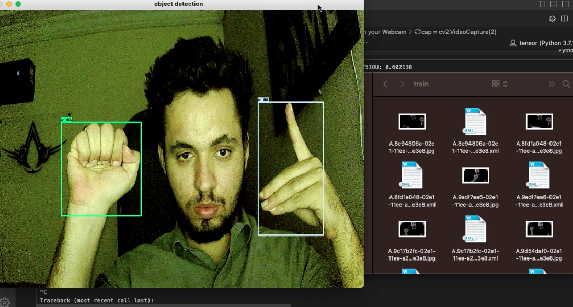Click the 'your Webcam' breadcrumb segment
The image size is (573, 307).
387,32
